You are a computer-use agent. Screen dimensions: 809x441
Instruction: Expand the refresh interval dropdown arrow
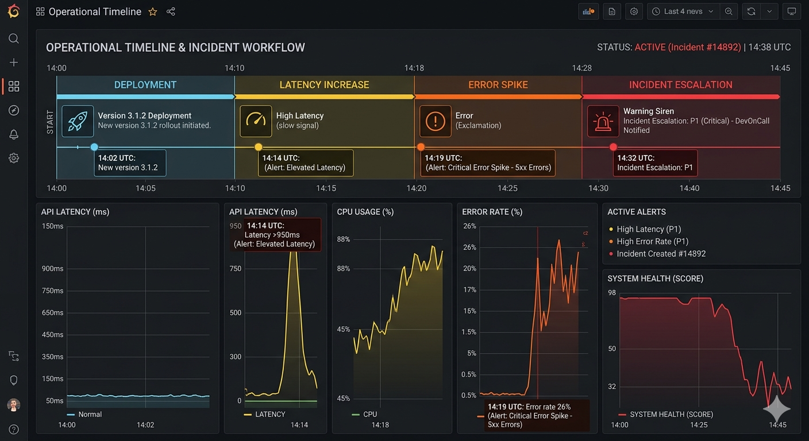[769, 11]
